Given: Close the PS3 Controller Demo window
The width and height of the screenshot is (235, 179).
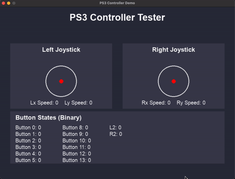Looking at the screenshot, I should (x=3, y=3).
